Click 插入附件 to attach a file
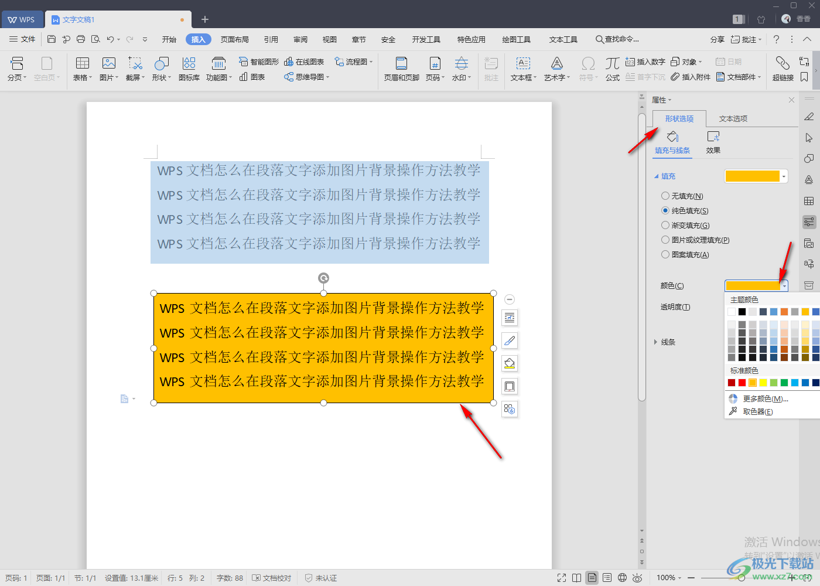The height and width of the screenshot is (586, 820). tap(691, 77)
